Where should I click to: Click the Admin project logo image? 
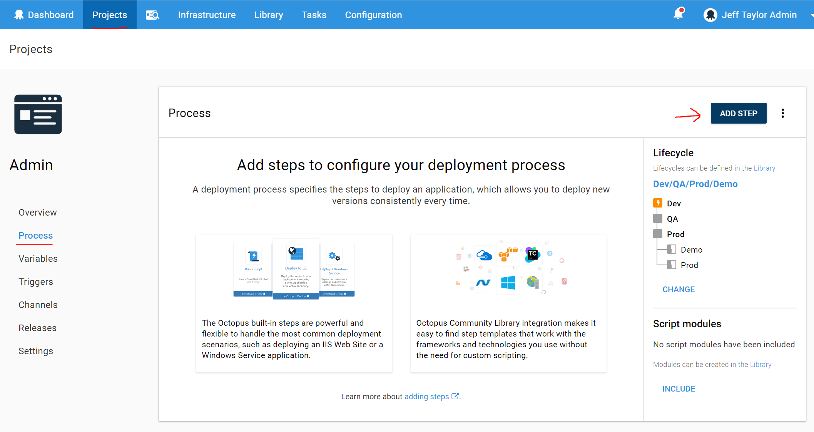coord(38,114)
